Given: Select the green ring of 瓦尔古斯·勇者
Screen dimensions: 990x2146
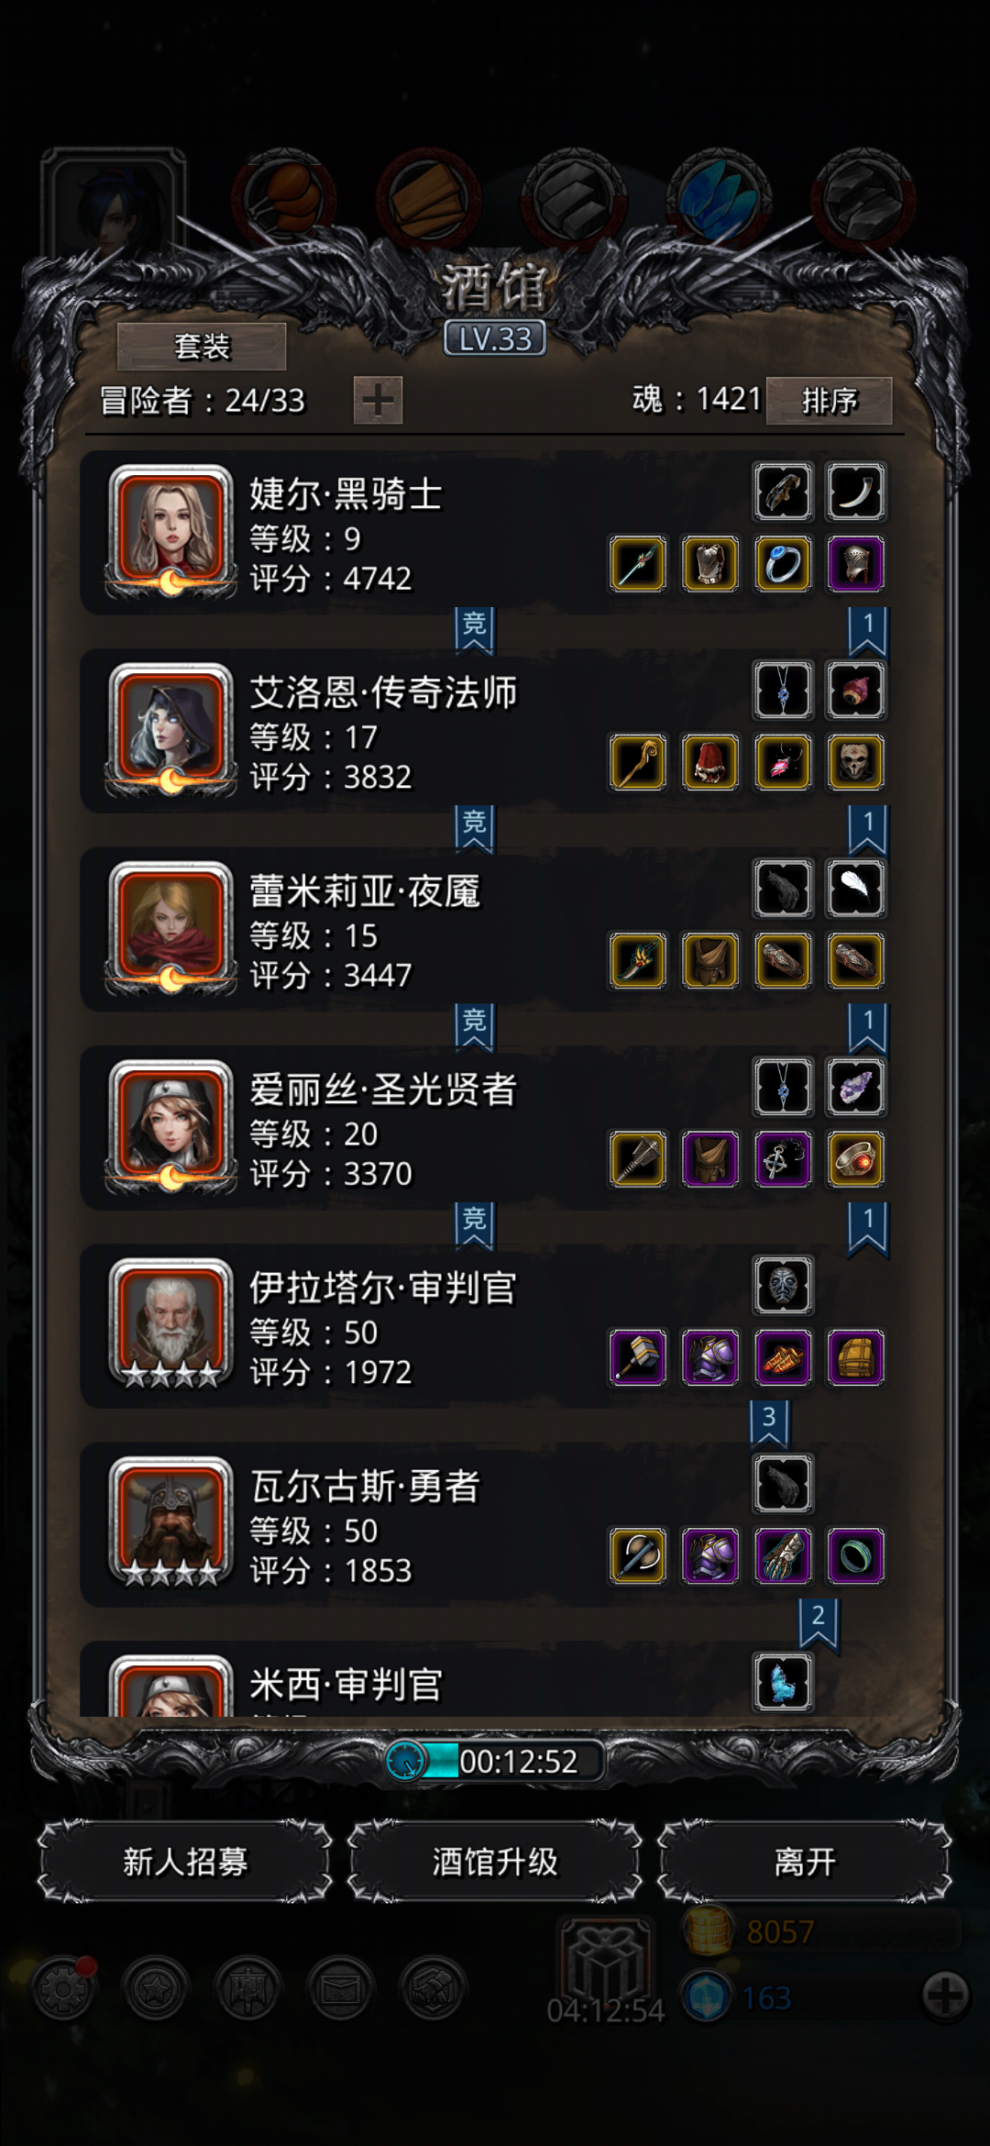Looking at the screenshot, I should tap(855, 1555).
